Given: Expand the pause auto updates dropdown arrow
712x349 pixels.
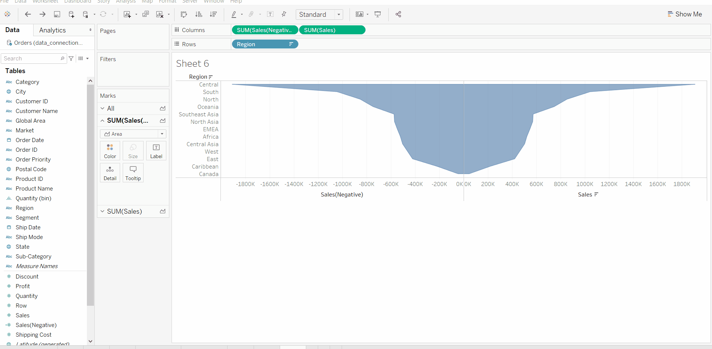Looking at the screenshot, I should coord(94,15).
